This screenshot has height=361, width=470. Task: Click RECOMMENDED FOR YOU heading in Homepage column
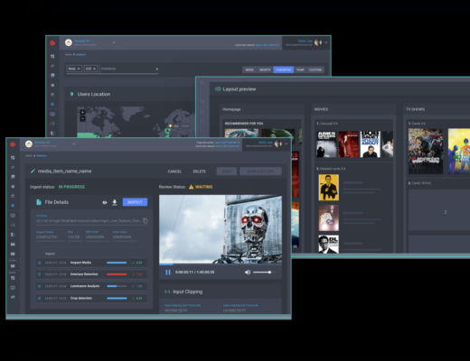(x=244, y=124)
